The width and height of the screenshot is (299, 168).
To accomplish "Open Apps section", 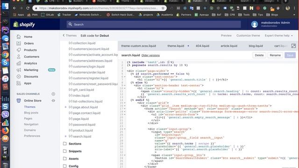I will click(28, 83).
